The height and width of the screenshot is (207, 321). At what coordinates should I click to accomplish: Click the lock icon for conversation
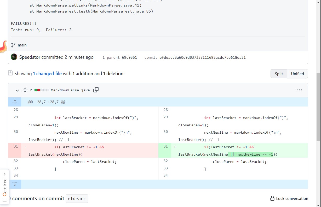pos(272,199)
